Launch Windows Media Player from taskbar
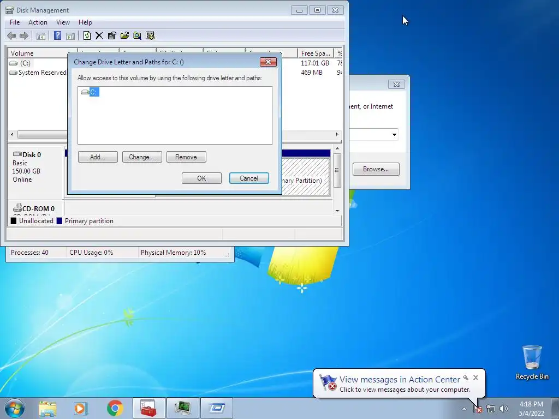Screen dimensions: 559x419 81,408
